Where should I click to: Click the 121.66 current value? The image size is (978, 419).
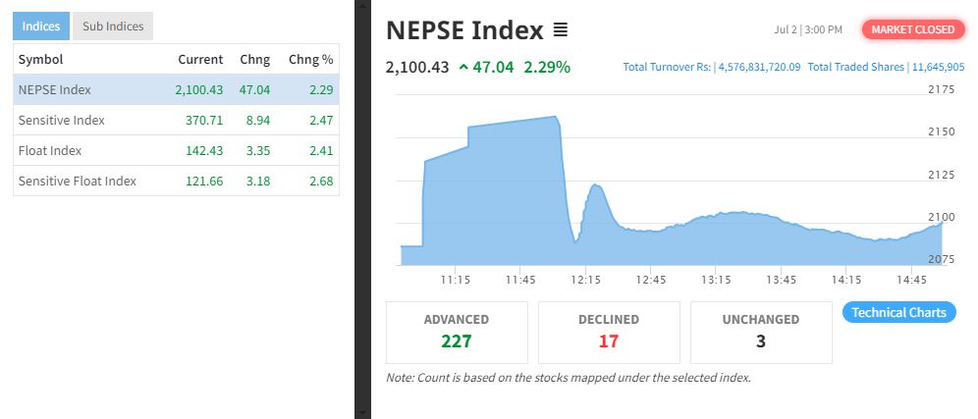click(x=204, y=181)
